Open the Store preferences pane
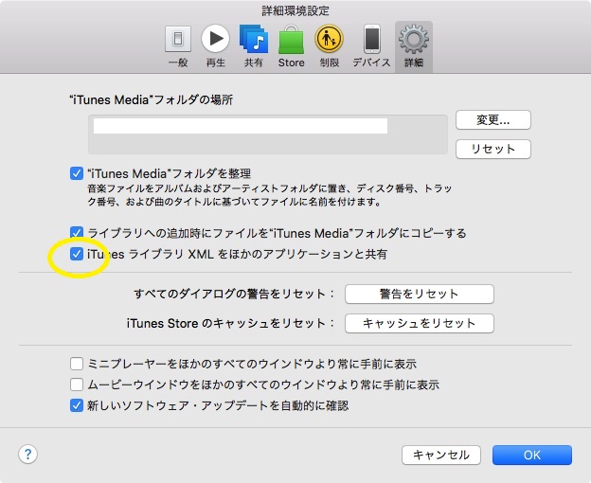The image size is (591, 483). pos(291,46)
